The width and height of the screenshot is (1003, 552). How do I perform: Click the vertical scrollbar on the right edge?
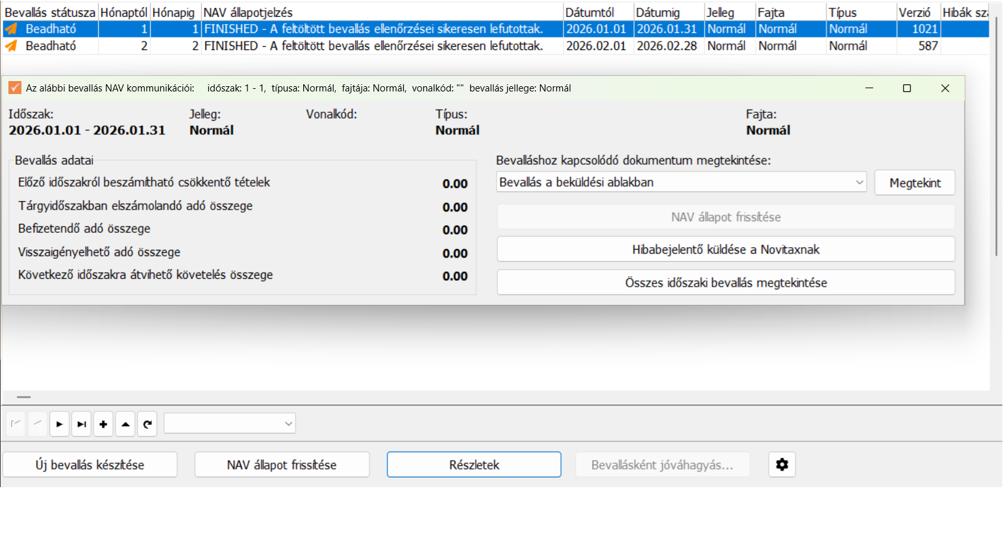(997, 136)
